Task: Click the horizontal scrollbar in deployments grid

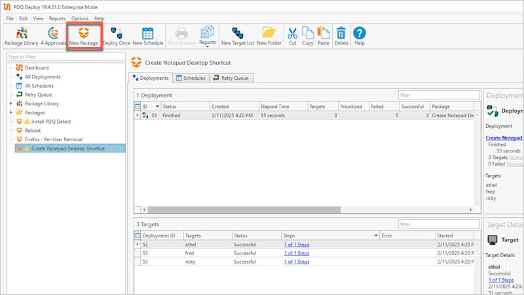Action: [244, 210]
